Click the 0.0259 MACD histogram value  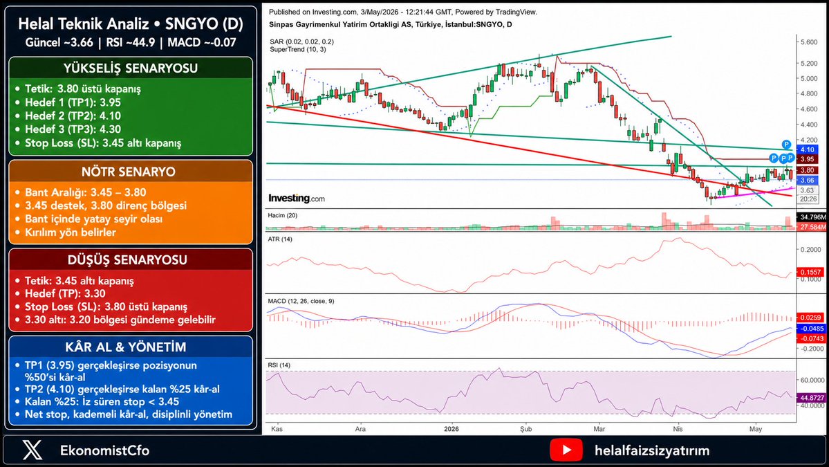[811, 318]
